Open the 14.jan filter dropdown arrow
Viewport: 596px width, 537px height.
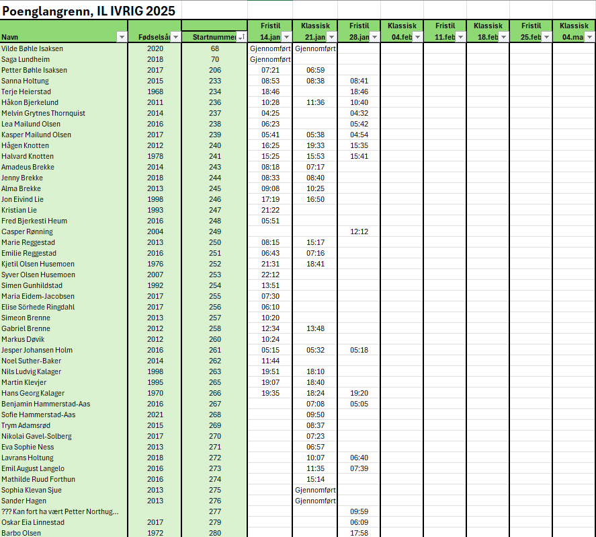286,38
